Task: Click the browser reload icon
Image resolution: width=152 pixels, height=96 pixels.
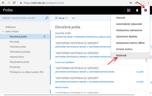Action: pyautogui.click(x=14, y=3)
